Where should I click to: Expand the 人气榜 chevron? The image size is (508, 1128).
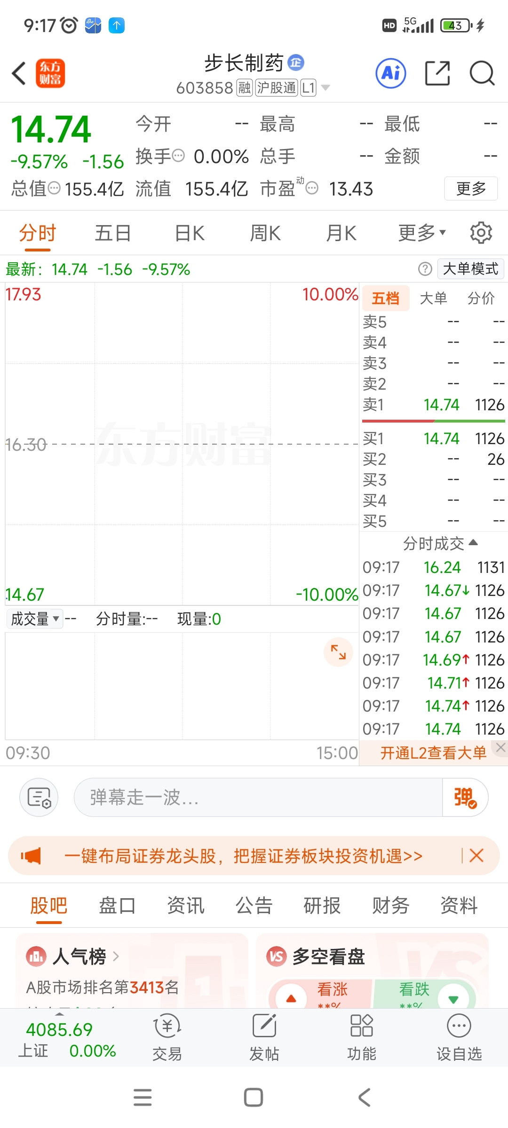click(x=116, y=956)
